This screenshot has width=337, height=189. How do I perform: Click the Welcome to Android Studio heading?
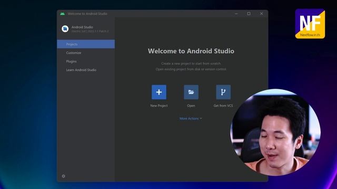point(191,51)
